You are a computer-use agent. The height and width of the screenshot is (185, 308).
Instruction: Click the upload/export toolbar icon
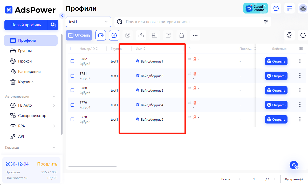pos(141,35)
